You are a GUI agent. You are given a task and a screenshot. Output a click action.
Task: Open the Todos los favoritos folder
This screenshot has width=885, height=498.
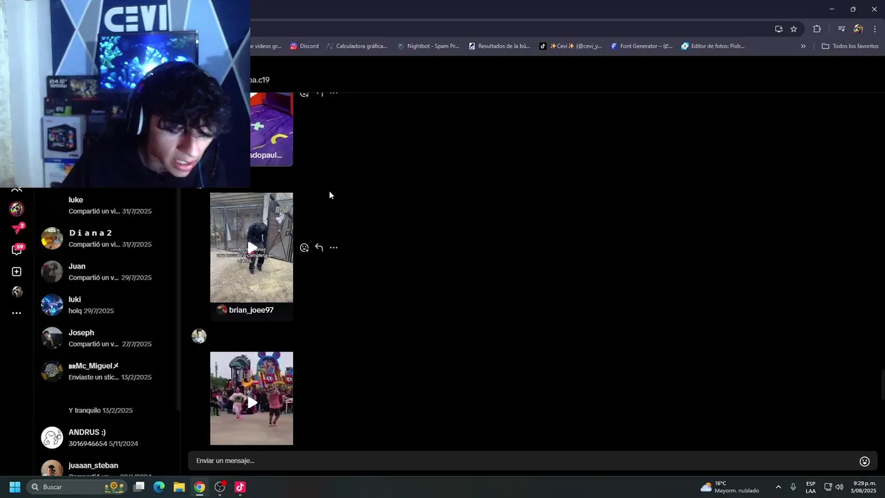pos(850,46)
